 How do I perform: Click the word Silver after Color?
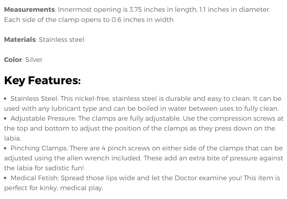point(34,60)
